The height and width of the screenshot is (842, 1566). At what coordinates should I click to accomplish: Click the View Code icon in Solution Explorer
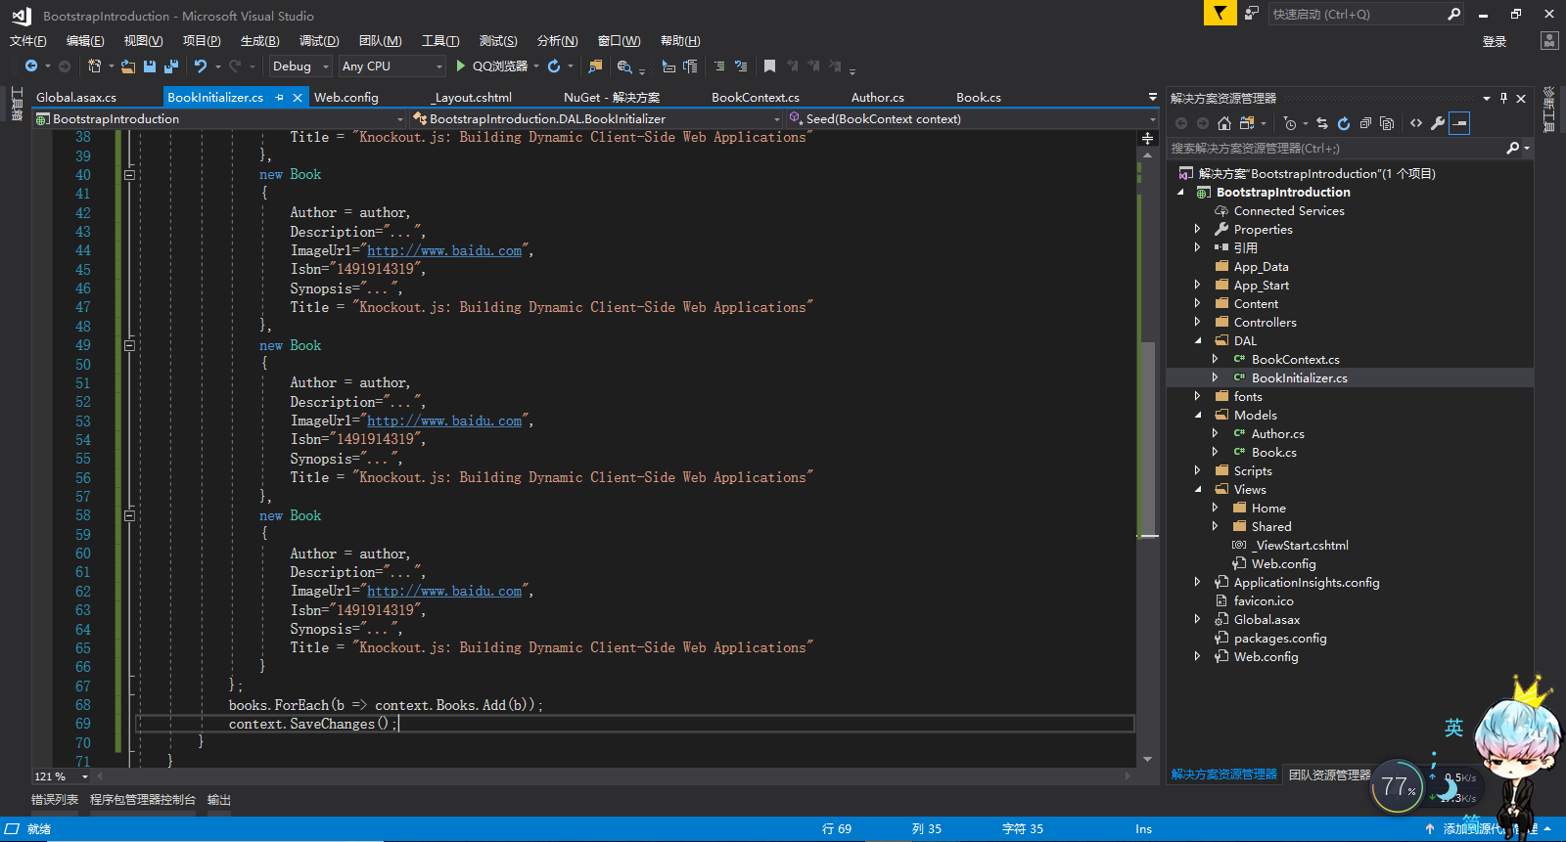1415,123
